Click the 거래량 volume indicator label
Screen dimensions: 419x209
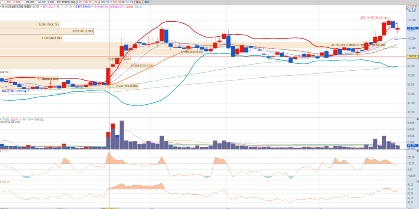[6, 119]
